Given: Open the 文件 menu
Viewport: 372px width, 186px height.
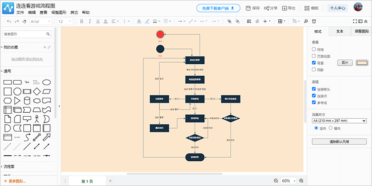Looking at the screenshot, I should tap(20, 12).
